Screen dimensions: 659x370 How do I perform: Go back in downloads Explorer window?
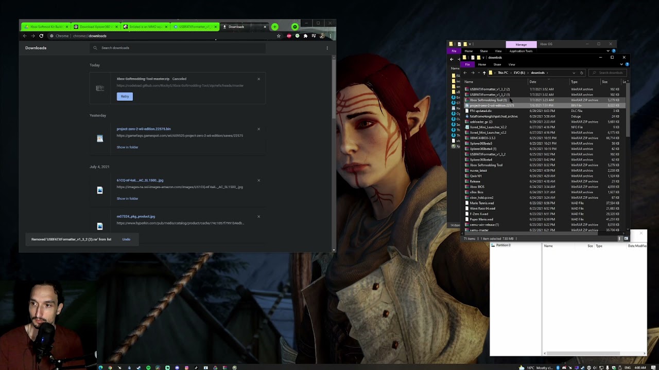tap(466, 72)
